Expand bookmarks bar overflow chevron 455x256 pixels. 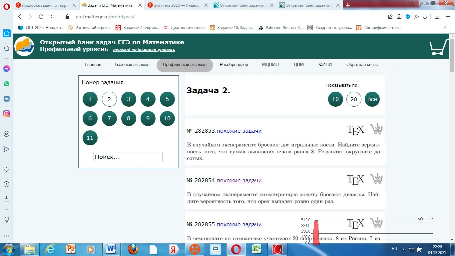pos(445,28)
